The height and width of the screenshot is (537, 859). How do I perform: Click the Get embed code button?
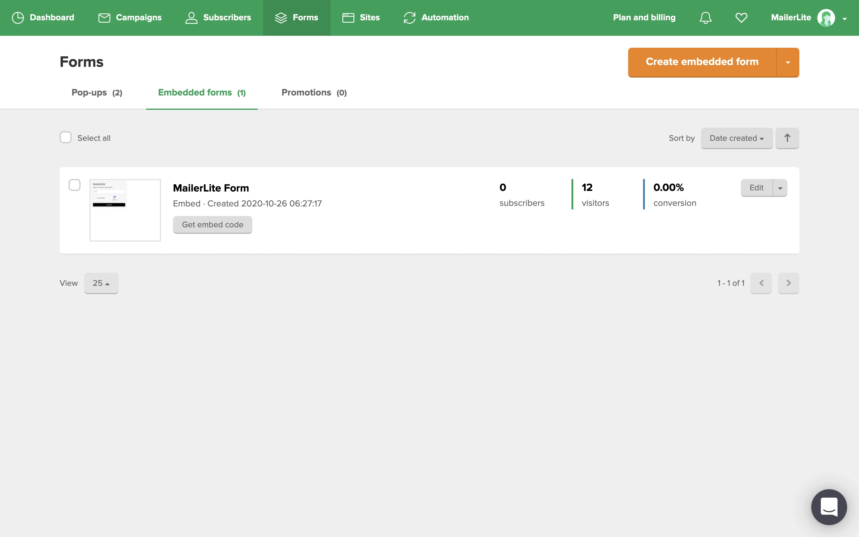coord(212,225)
